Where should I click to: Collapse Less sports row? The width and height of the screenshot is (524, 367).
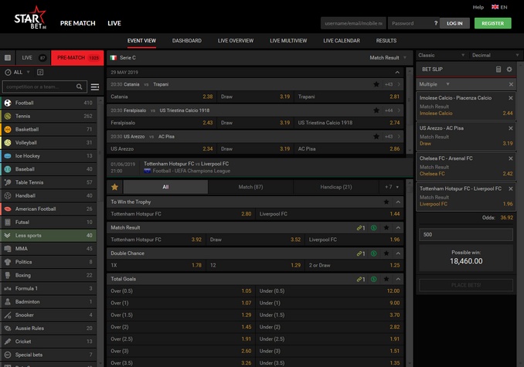(49, 236)
